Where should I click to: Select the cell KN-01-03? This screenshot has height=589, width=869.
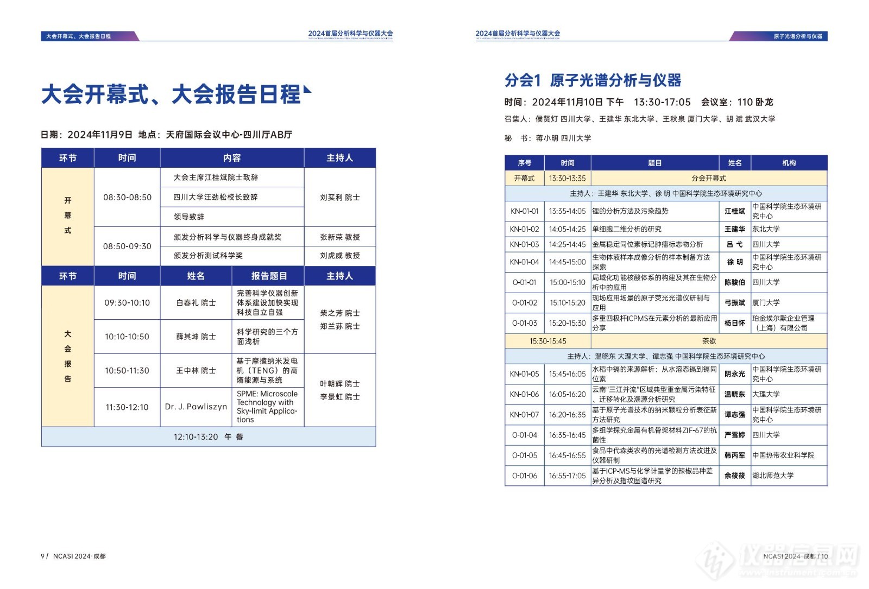[x=525, y=244]
